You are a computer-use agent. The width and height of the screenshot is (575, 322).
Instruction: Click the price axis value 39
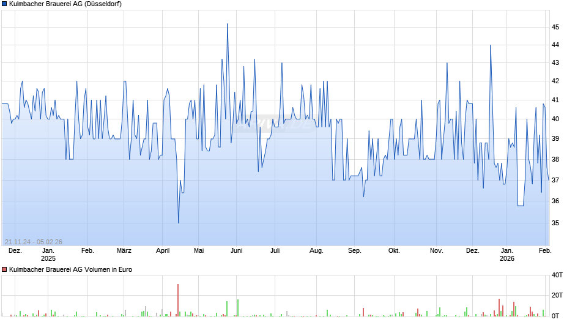pos(555,139)
